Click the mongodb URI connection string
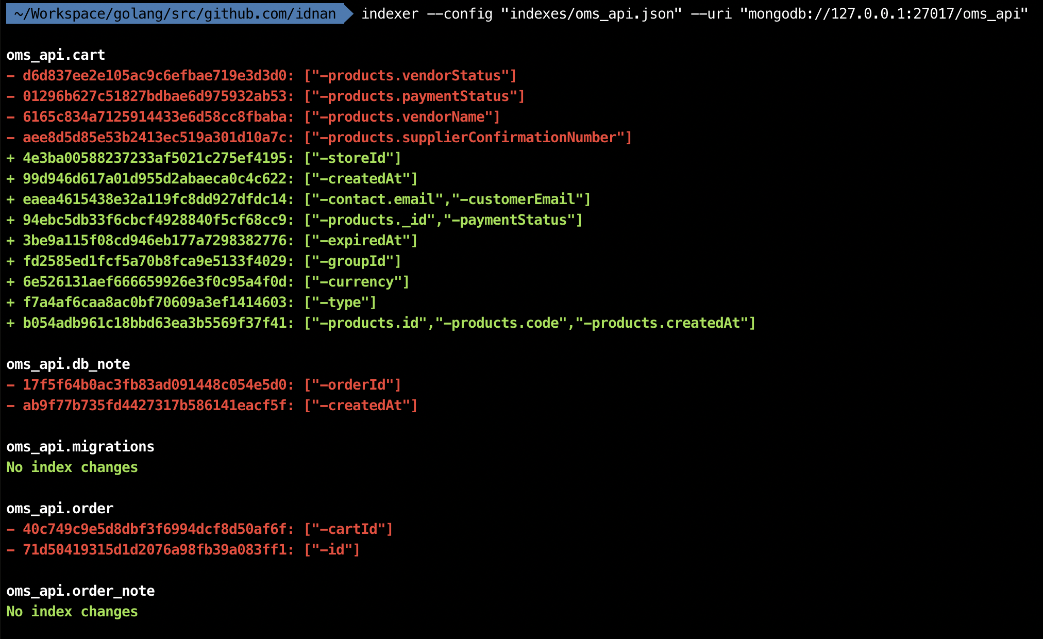The width and height of the screenshot is (1043, 639). pyautogui.click(x=883, y=13)
